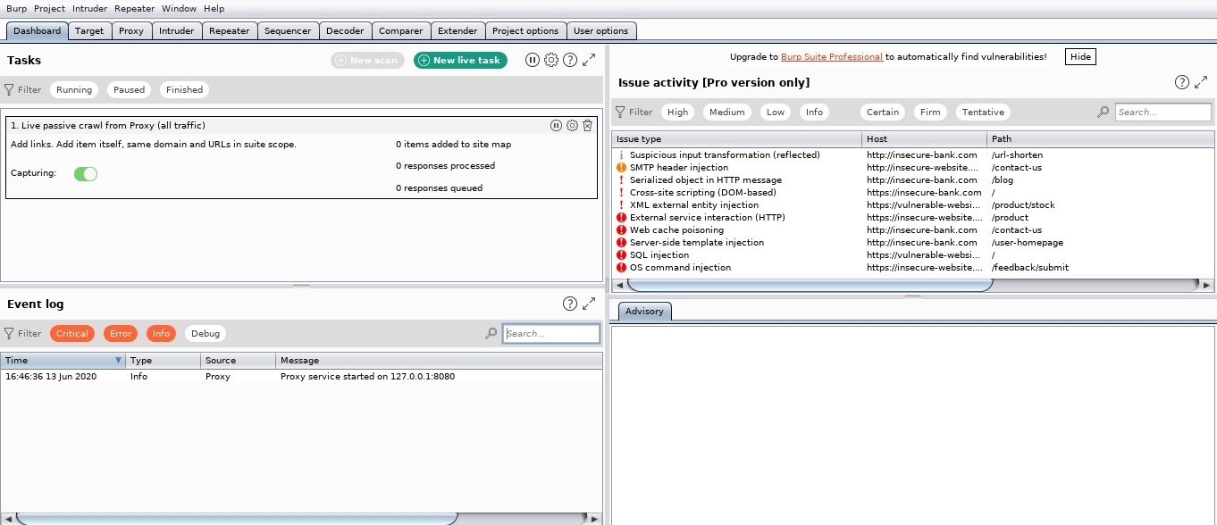Click the Issue activity horizontal scrollbar
The height and width of the screenshot is (525, 1217).
810,285
